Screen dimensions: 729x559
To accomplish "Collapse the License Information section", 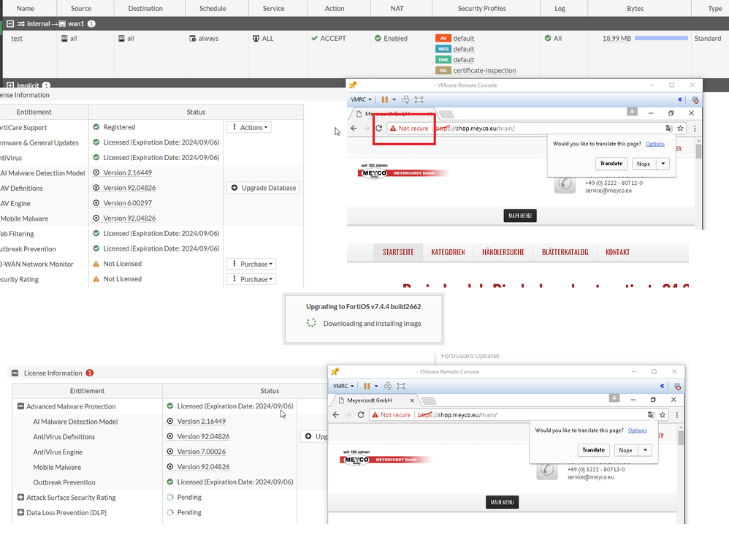I will (x=15, y=373).
